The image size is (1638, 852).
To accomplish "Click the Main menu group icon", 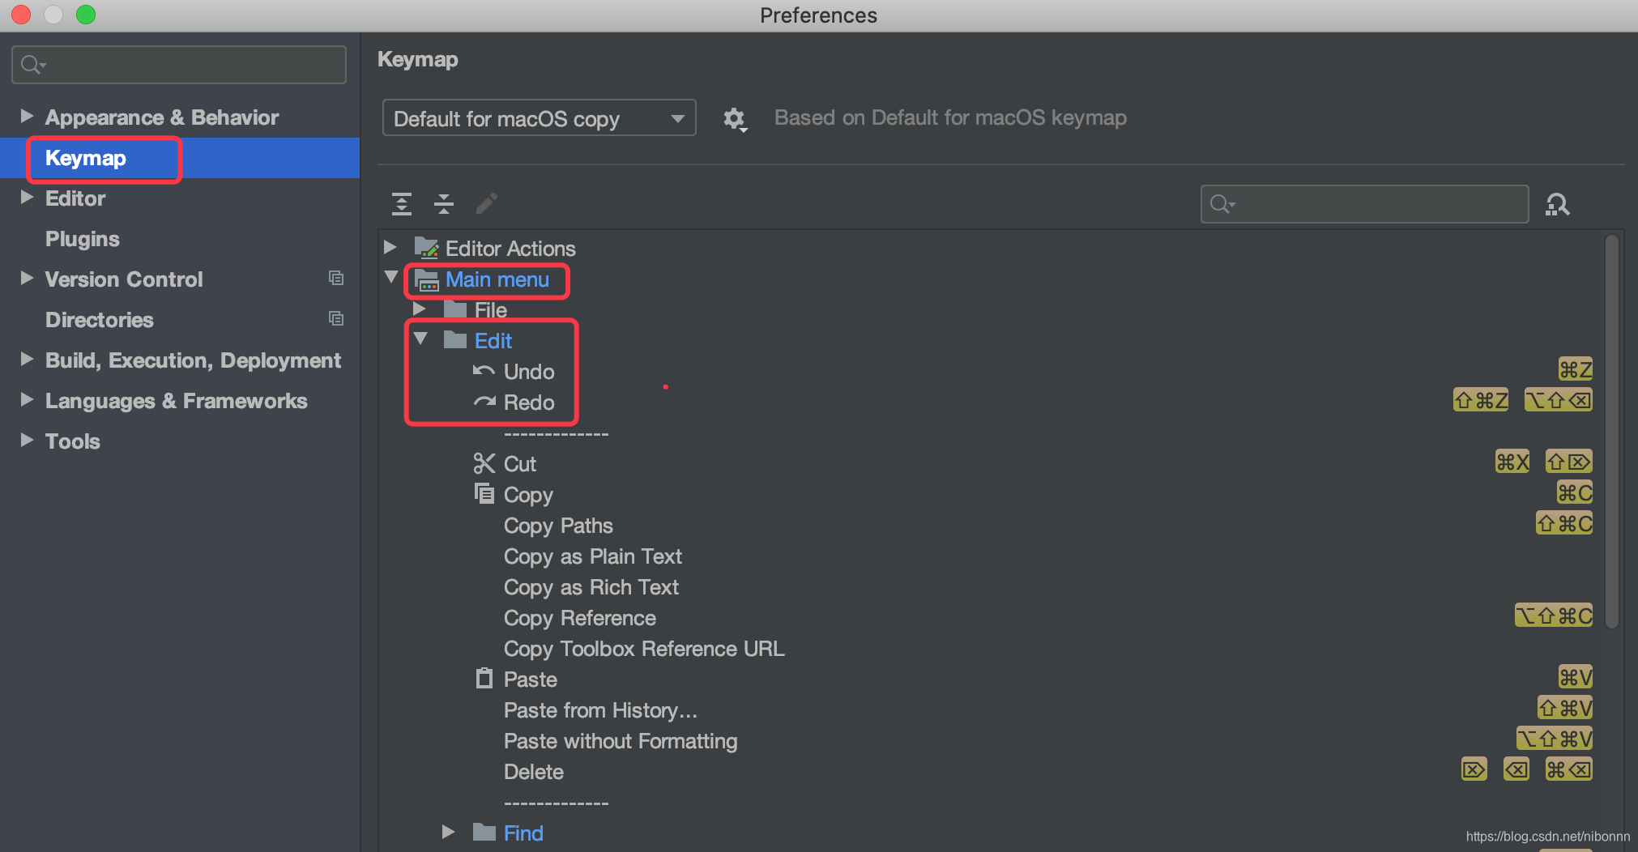I will point(426,280).
